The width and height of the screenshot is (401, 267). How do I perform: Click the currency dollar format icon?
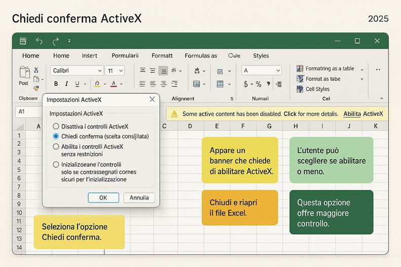coord(246,84)
